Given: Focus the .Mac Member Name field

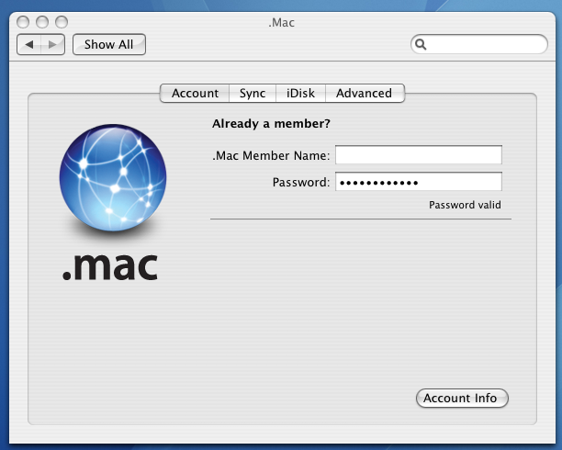Looking at the screenshot, I should pyautogui.click(x=419, y=155).
